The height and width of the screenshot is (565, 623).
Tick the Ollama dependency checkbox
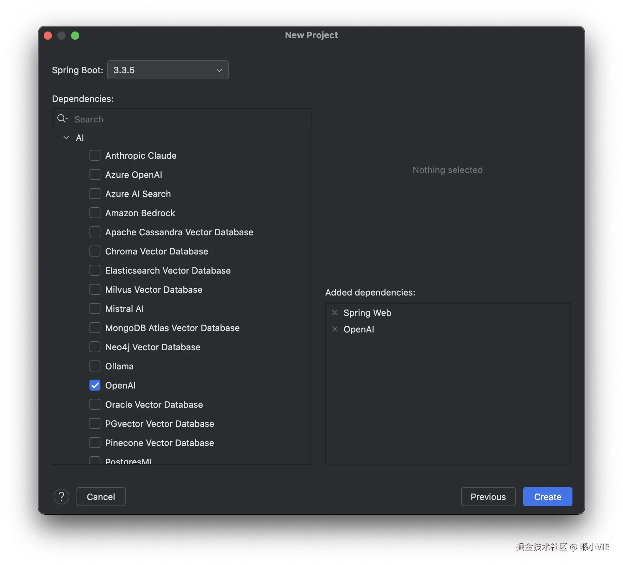[95, 366]
